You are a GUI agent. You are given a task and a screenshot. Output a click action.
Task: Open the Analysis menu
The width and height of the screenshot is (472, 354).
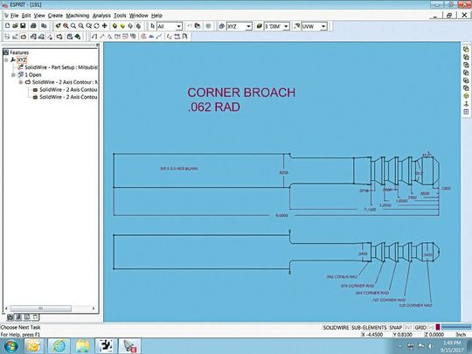pos(101,16)
